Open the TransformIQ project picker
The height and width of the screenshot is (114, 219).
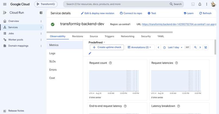pyautogui.click(x=46, y=4)
